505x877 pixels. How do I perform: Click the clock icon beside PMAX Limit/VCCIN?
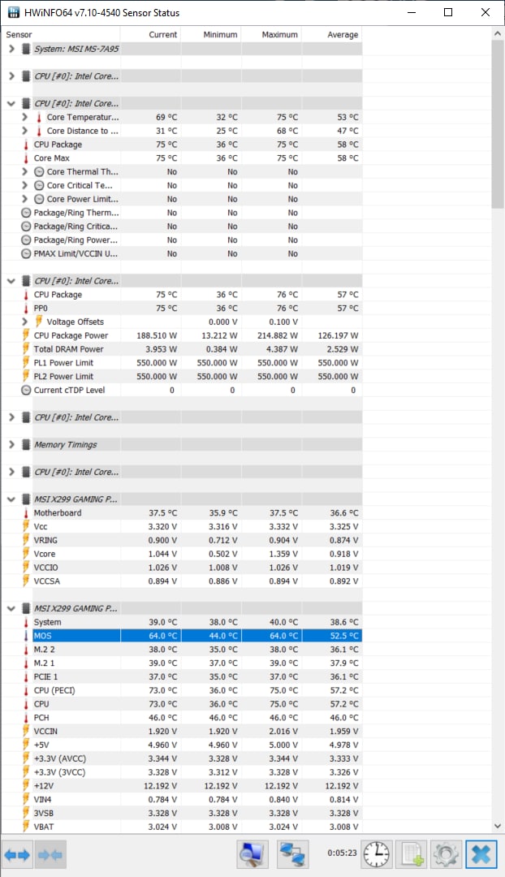click(x=26, y=254)
